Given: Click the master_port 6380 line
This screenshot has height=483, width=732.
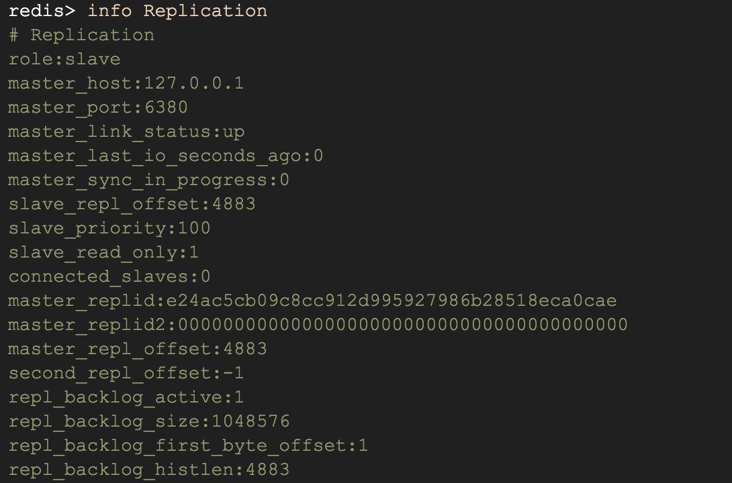Looking at the screenshot, I should [98, 107].
